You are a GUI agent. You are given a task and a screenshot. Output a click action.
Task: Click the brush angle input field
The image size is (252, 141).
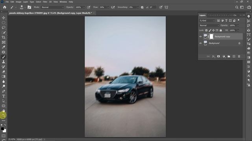click(152, 7)
